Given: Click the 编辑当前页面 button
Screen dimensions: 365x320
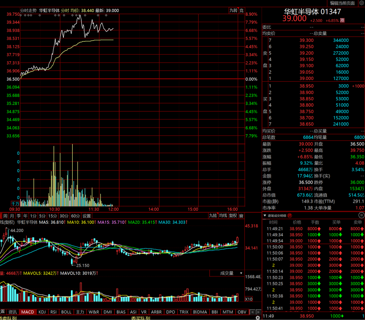Looking at the screenshot, I should (x=342, y=3).
